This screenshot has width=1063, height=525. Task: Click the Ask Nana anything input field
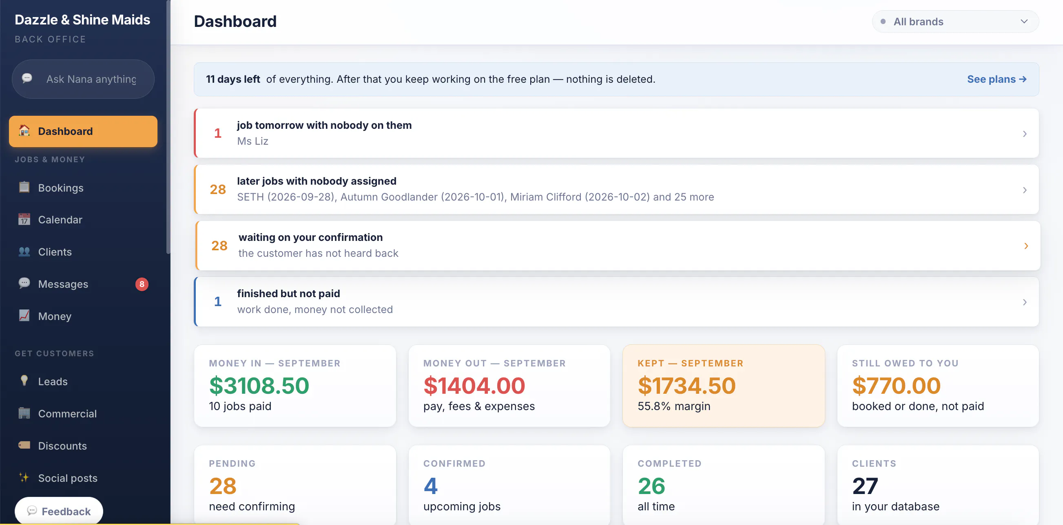83,79
